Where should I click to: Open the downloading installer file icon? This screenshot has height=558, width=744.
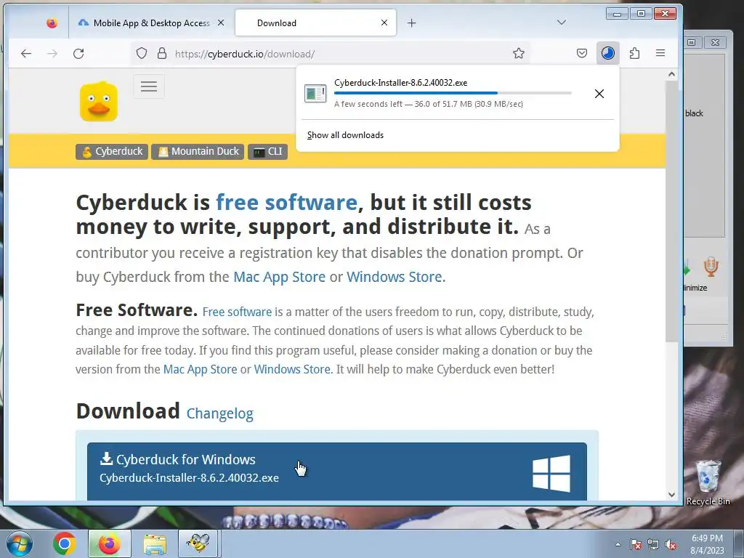click(x=315, y=94)
